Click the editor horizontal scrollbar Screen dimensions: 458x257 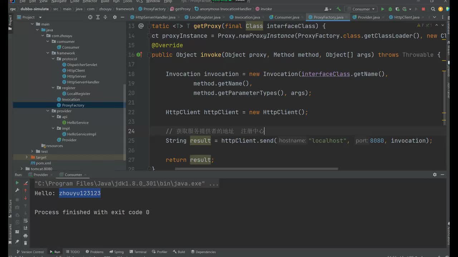(x=256, y=169)
